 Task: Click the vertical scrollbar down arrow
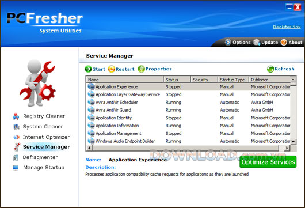pos(293,142)
